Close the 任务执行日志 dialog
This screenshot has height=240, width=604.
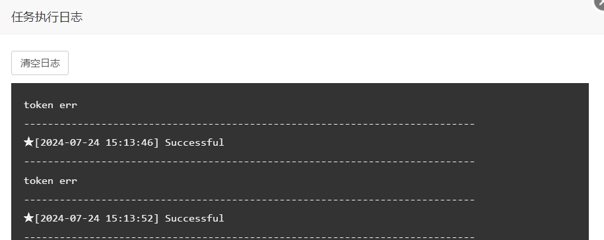(x=599, y=3)
